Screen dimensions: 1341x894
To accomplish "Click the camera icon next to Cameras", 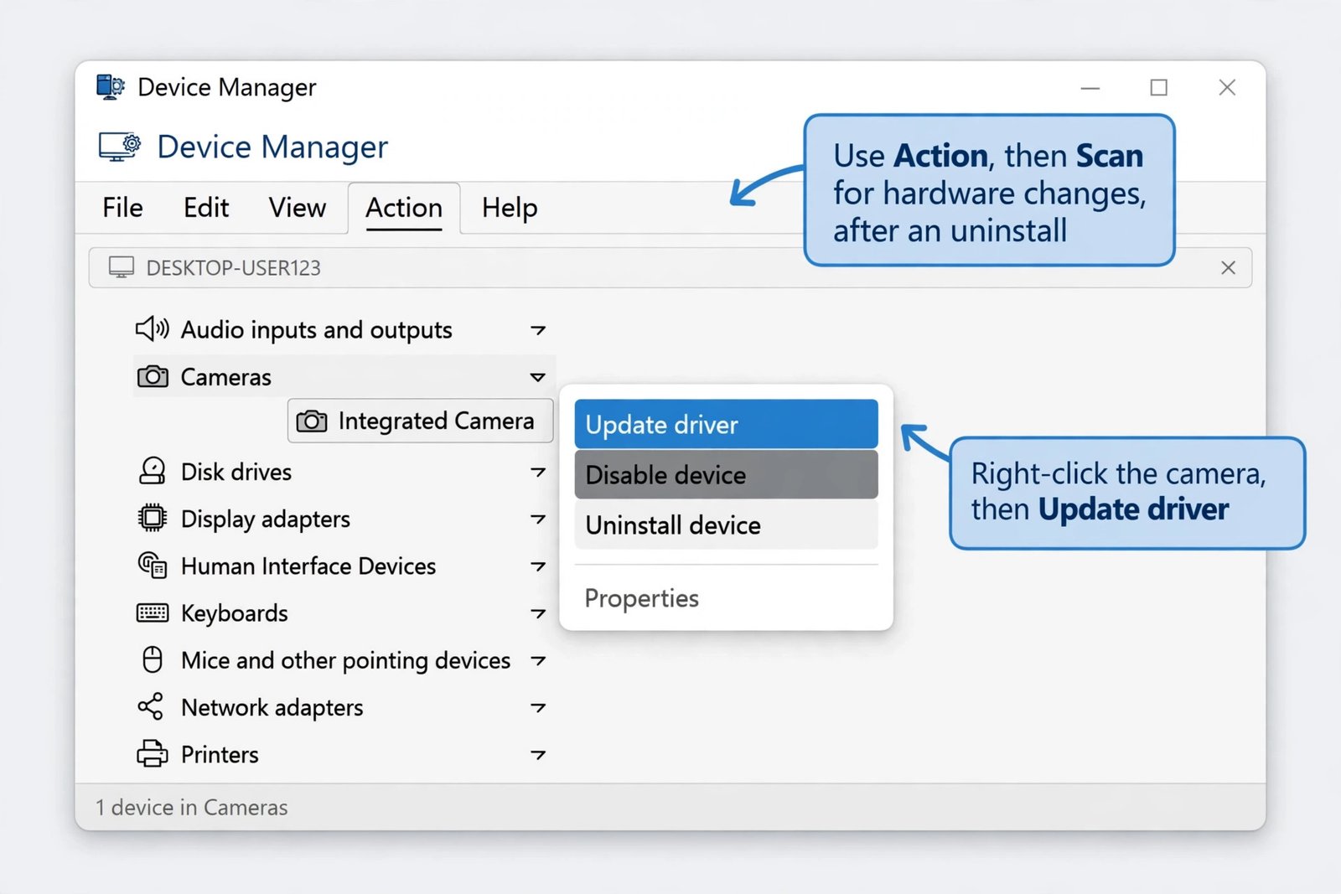I will [153, 377].
